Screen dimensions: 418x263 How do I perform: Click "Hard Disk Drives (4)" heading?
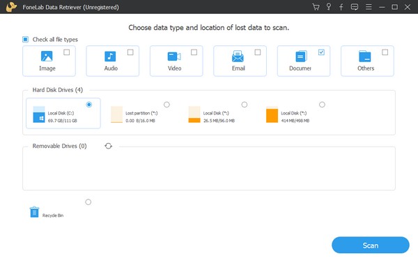tap(58, 90)
